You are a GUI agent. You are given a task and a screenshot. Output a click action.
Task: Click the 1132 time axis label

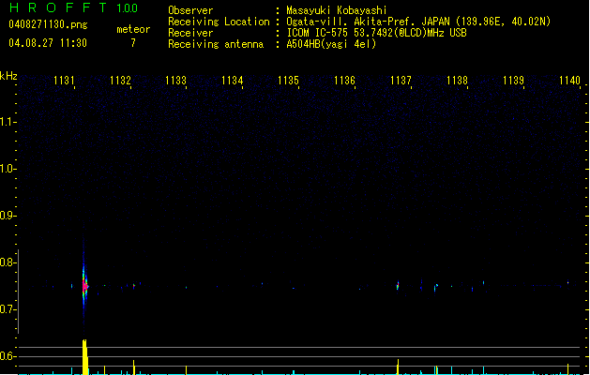(120, 81)
